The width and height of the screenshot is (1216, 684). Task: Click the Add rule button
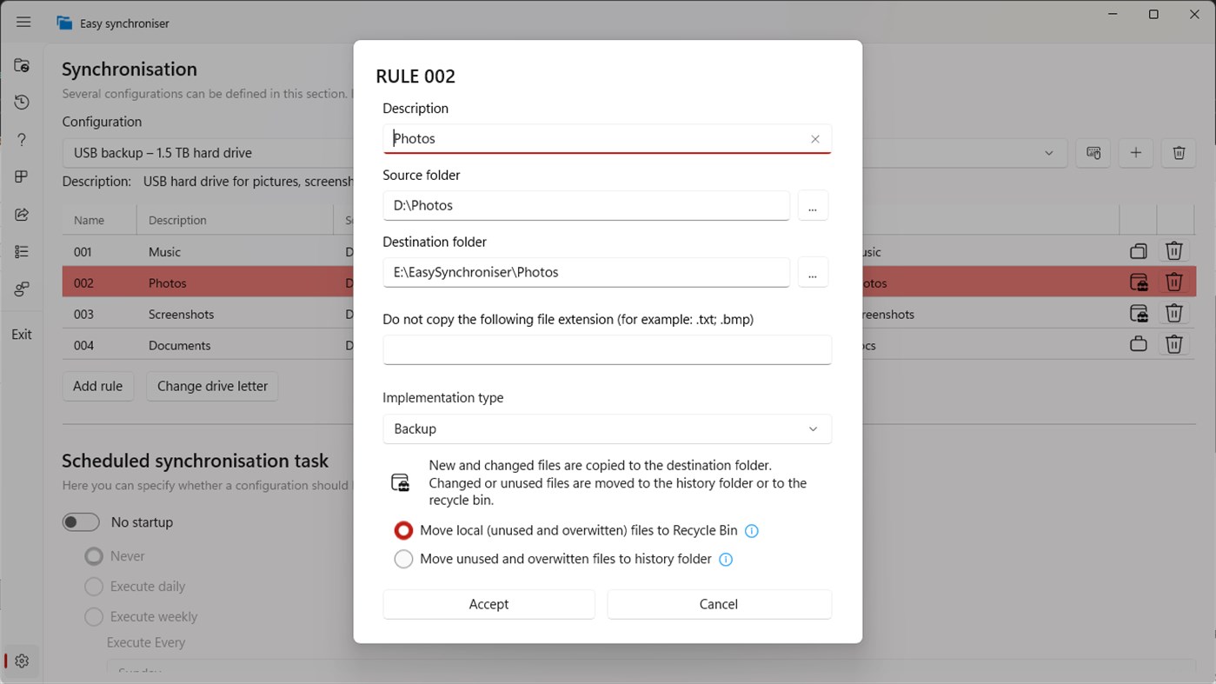point(98,386)
